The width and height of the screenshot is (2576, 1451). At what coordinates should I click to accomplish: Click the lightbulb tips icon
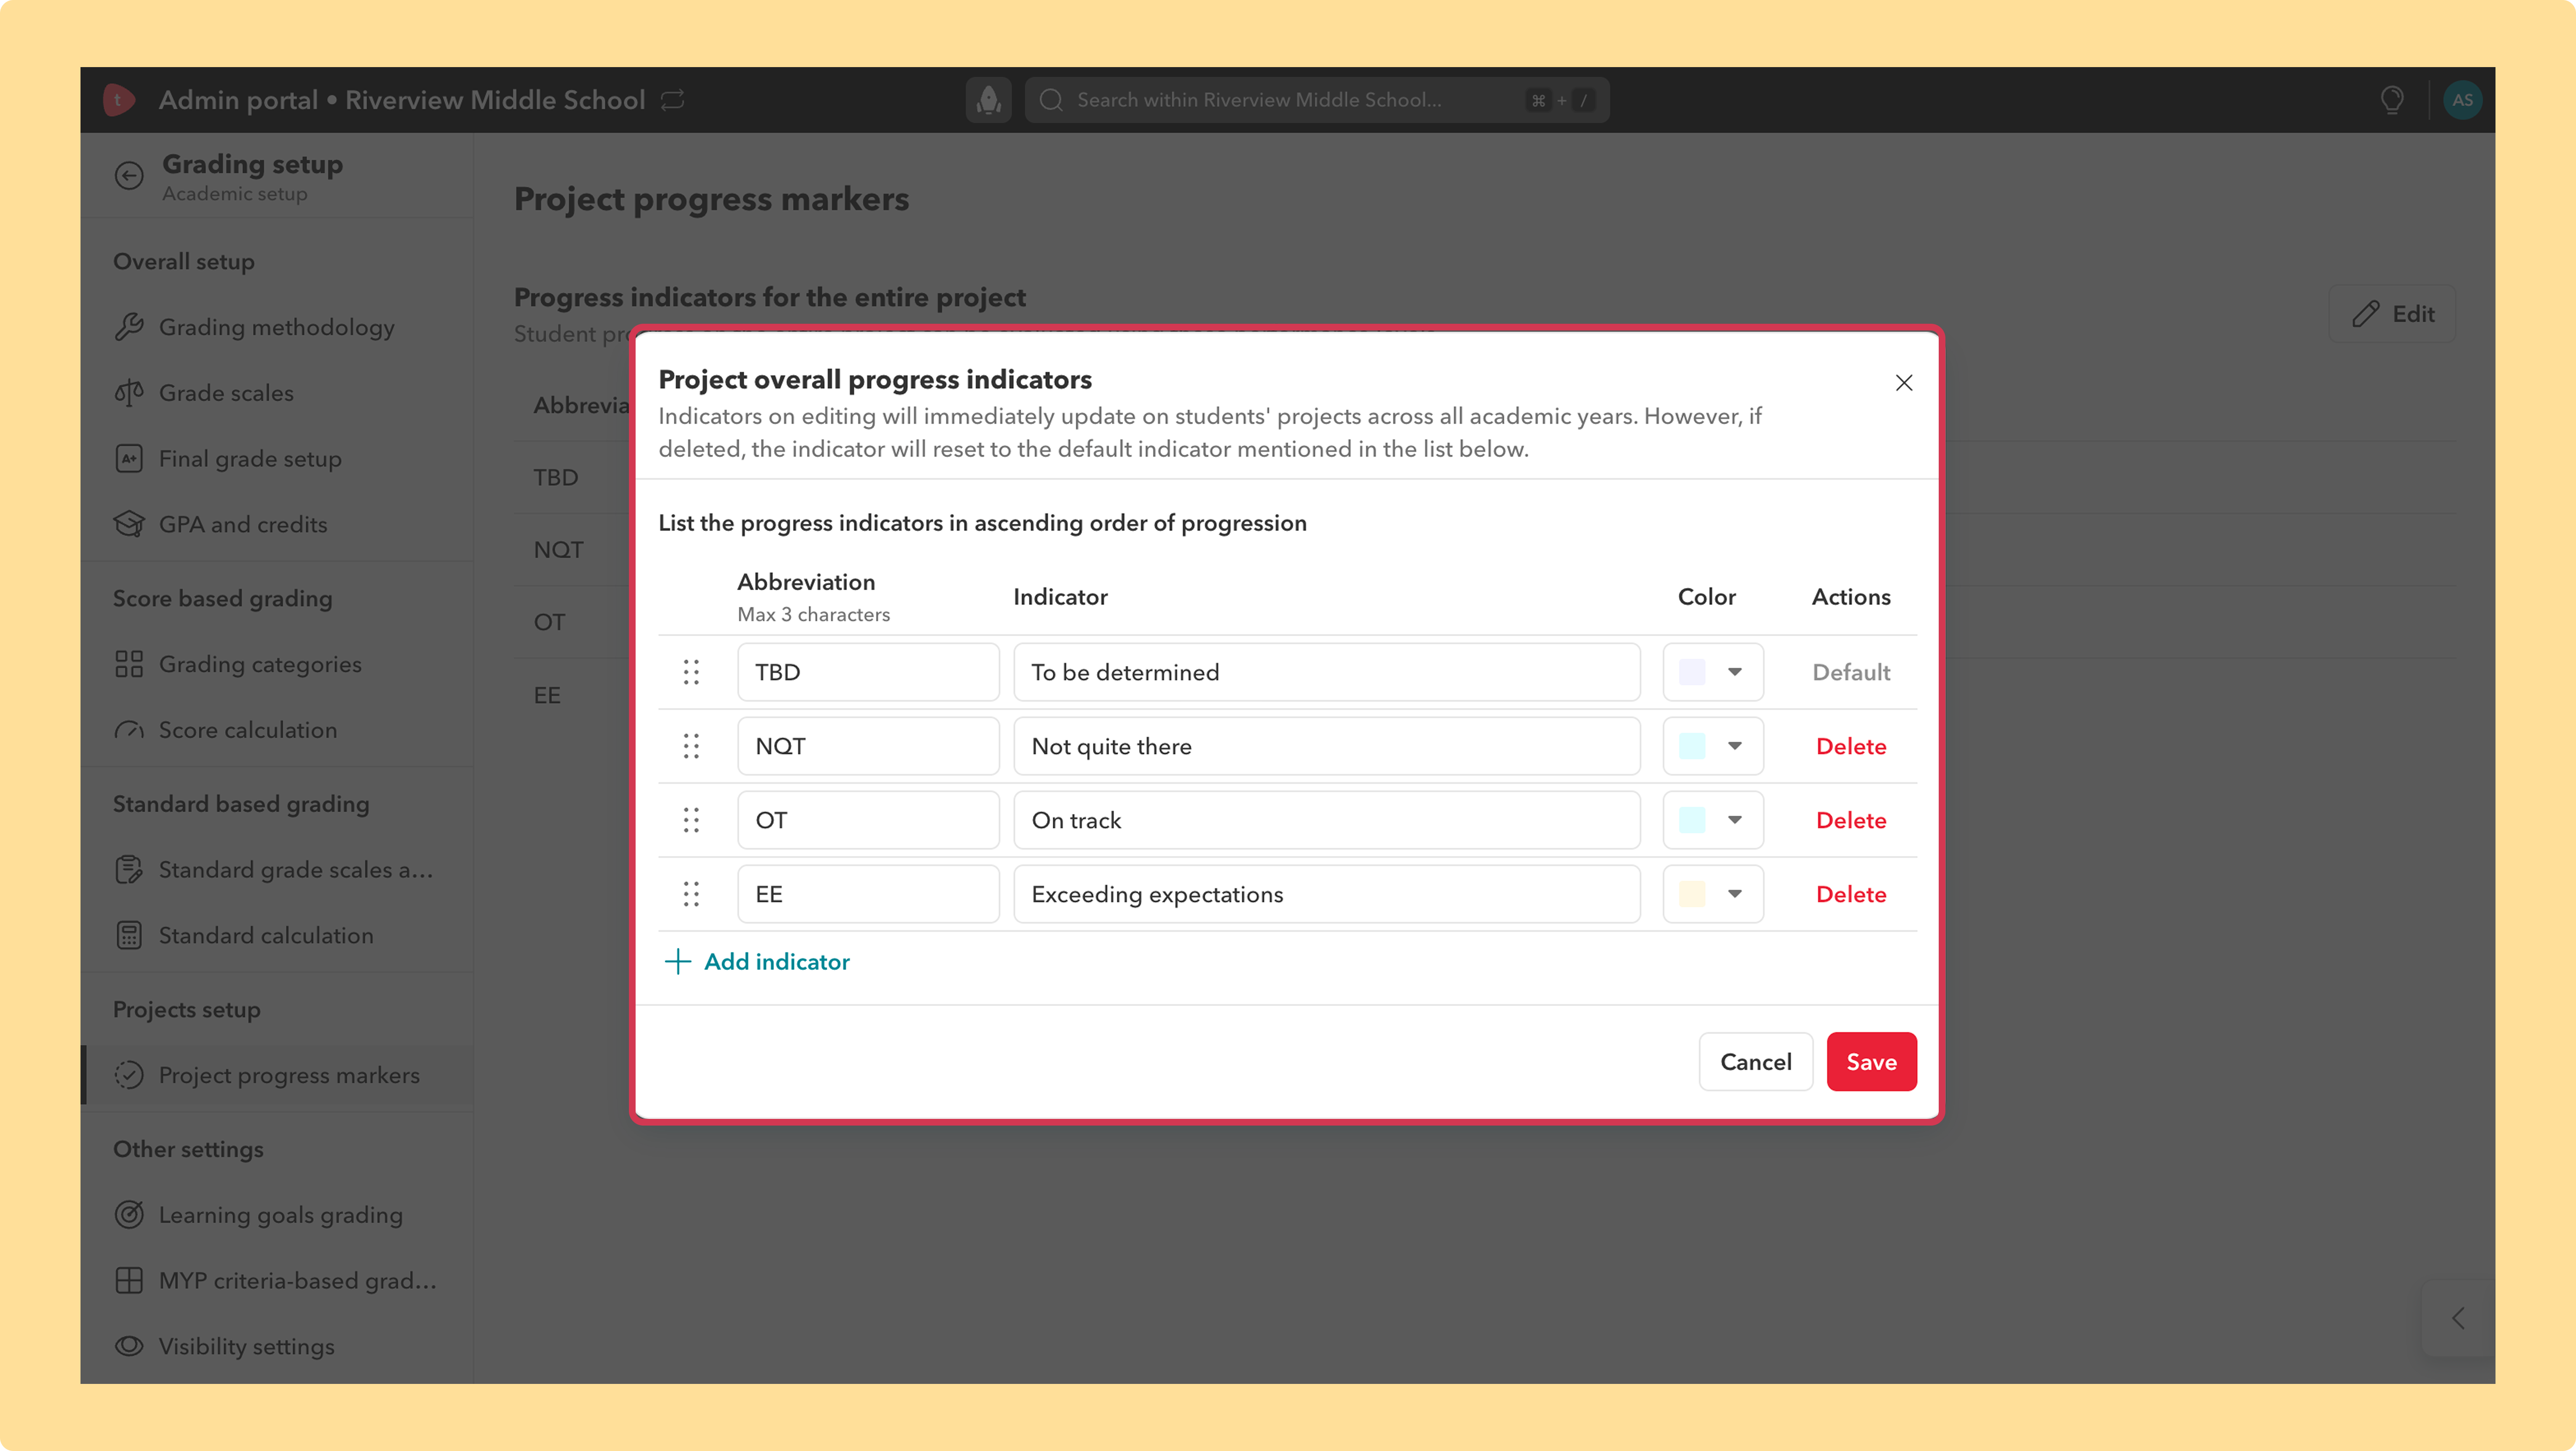(2392, 100)
